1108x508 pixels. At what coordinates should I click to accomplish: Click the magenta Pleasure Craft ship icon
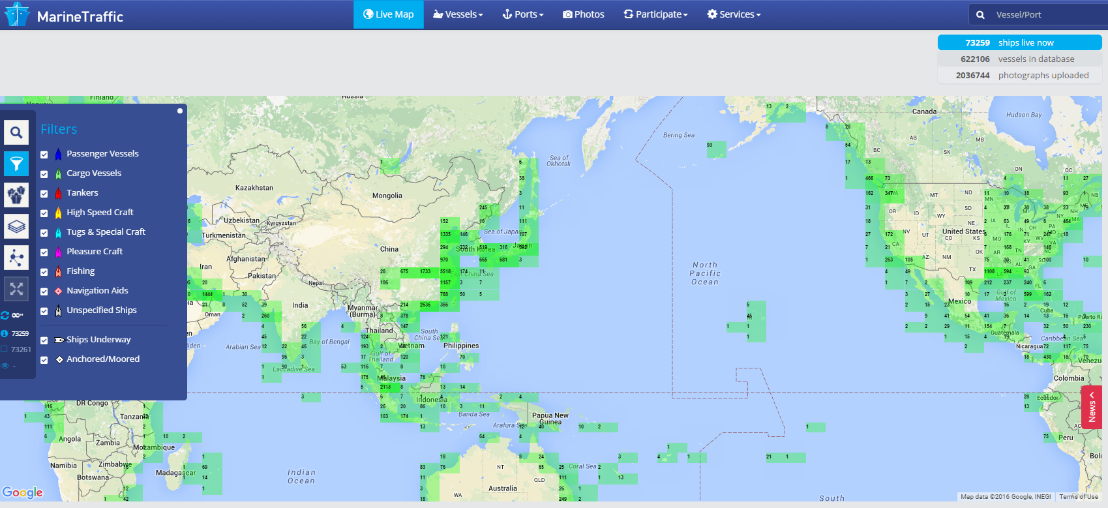pyautogui.click(x=58, y=252)
